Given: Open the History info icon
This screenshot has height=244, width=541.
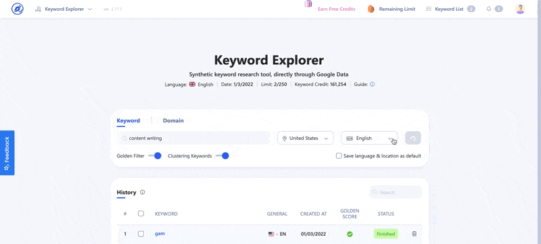Looking at the screenshot, I should (x=143, y=193).
